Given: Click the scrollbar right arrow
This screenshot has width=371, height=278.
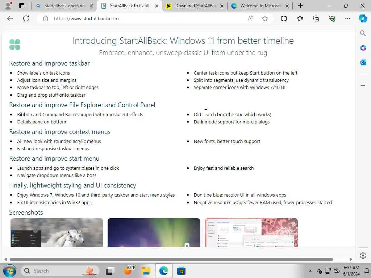Looking at the screenshot, I should tap(351, 259).
